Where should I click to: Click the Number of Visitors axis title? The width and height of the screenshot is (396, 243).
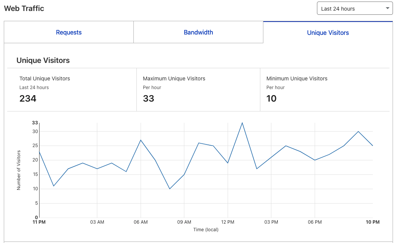pyautogui.click(x=19, y=170)
